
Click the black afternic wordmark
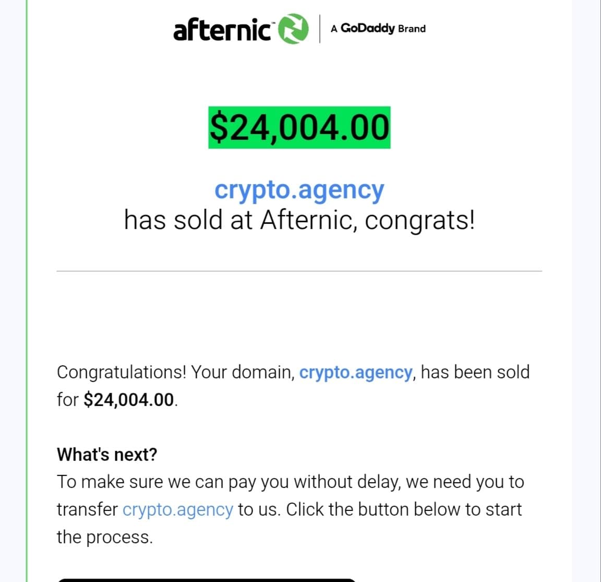click(222, 29)
